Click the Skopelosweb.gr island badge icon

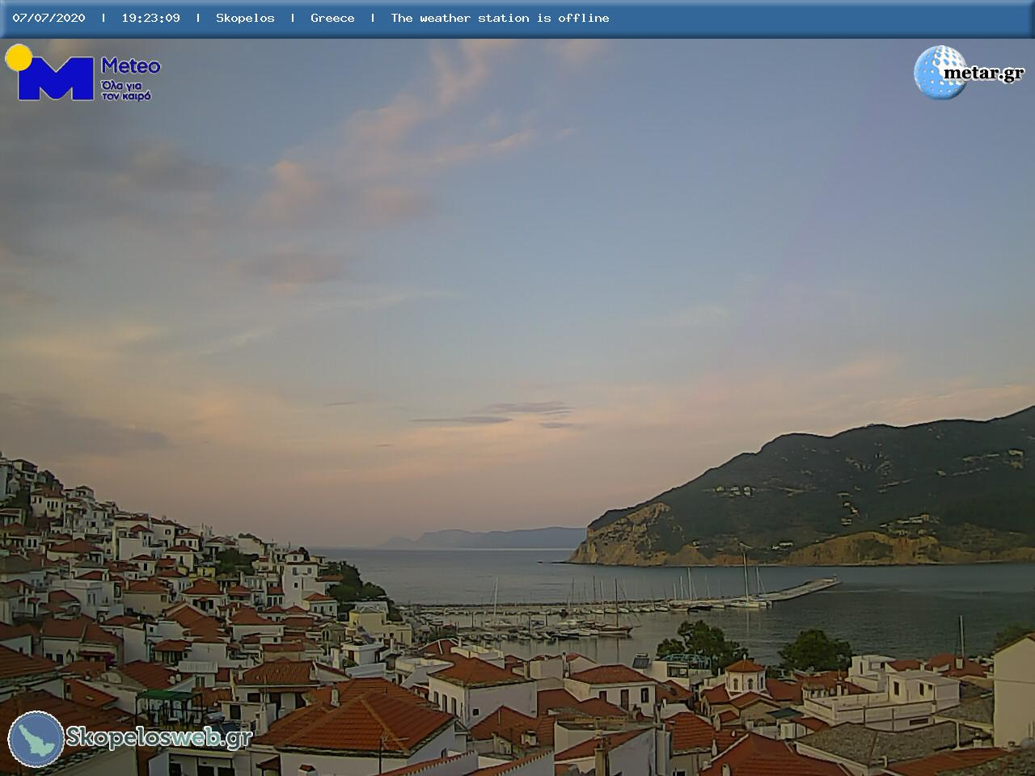[x=36, y=739]
